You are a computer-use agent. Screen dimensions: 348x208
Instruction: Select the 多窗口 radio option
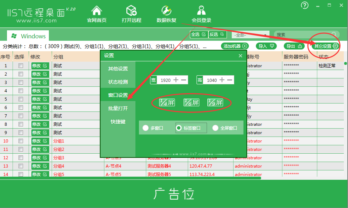[146, 128]
